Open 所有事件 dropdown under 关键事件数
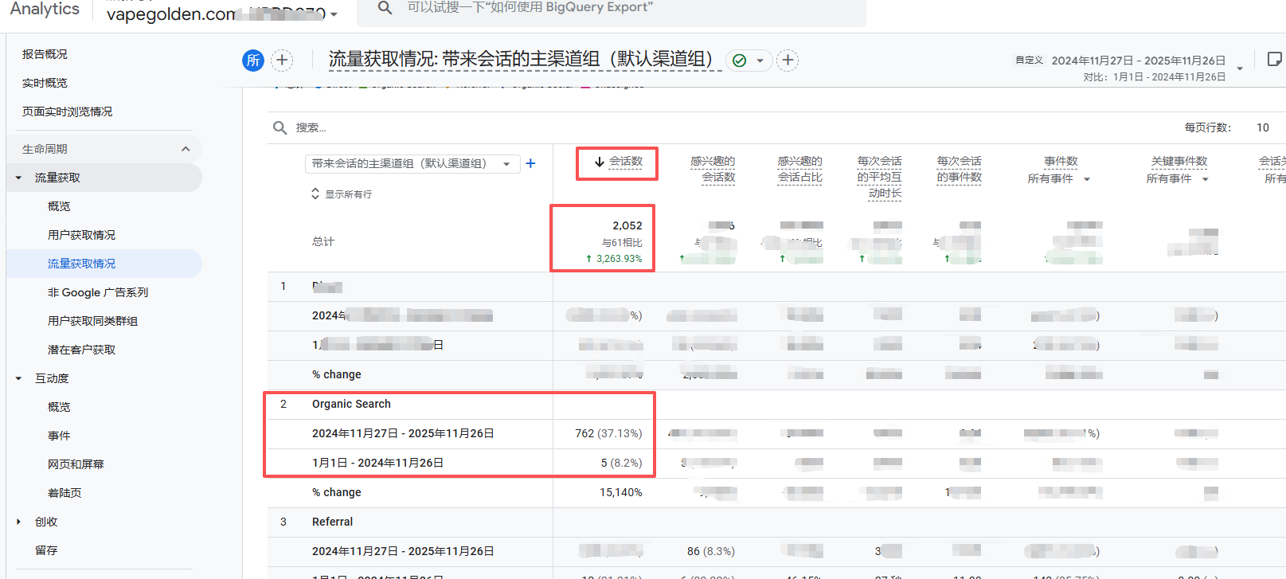 (x=1205, y=179)
